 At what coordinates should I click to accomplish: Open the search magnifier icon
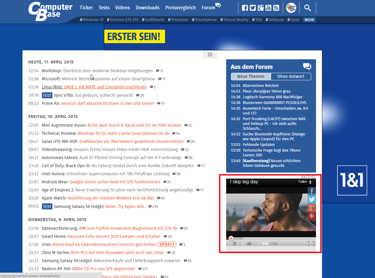click(308, 8)
